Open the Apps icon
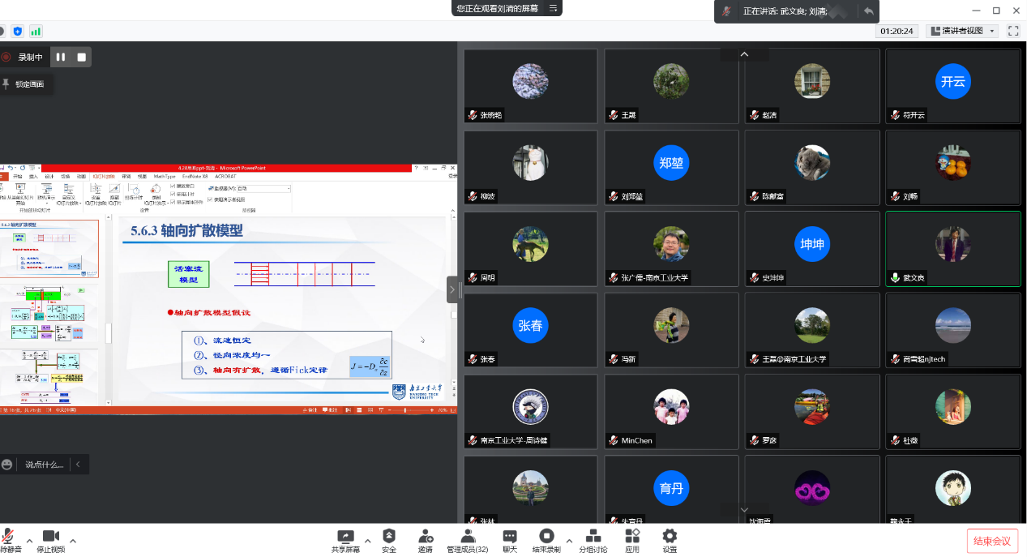1027x557 pixels. 632,537
